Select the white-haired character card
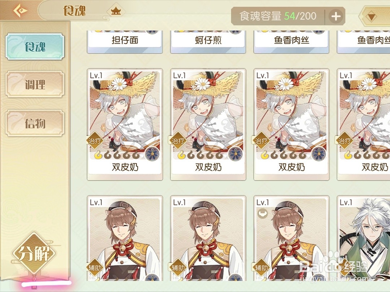390x292 pixels. click(363, 238)
